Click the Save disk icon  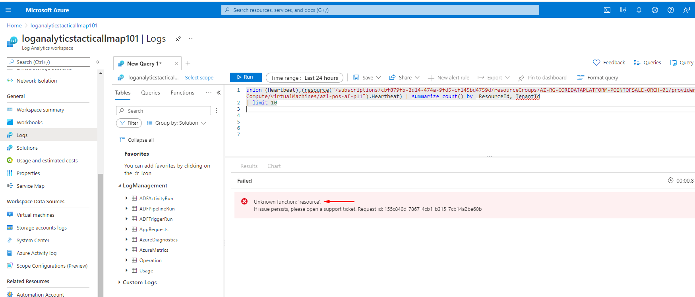point(356,77)
